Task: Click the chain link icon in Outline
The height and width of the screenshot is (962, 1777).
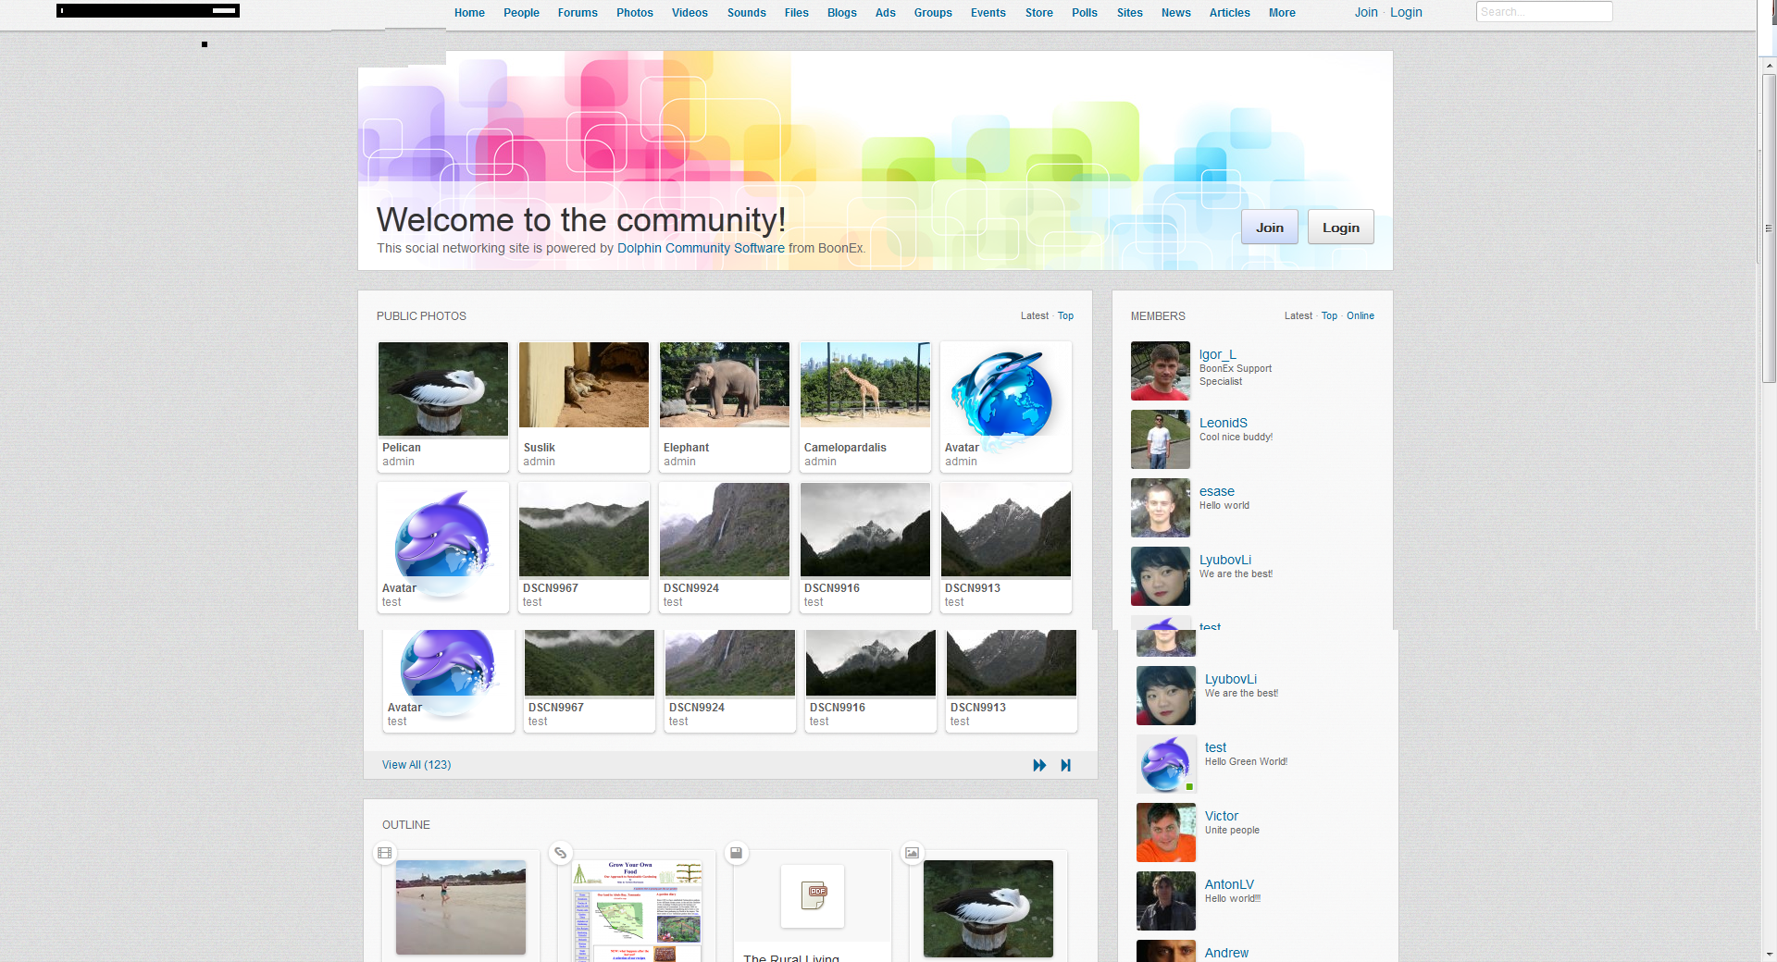Action: tap(561, 853)
